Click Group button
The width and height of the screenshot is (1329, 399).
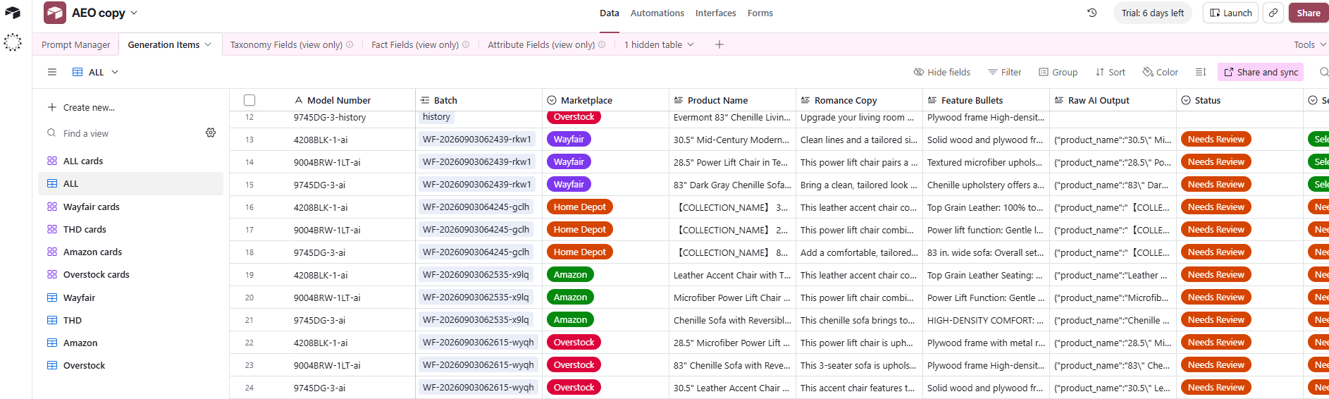tap(1058, 72)
